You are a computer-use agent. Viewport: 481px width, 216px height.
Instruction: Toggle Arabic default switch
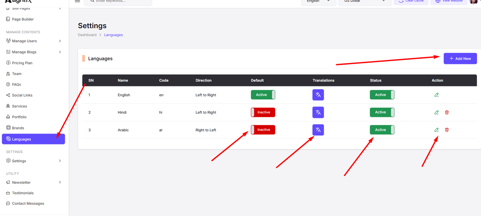[x=263, y=130]
